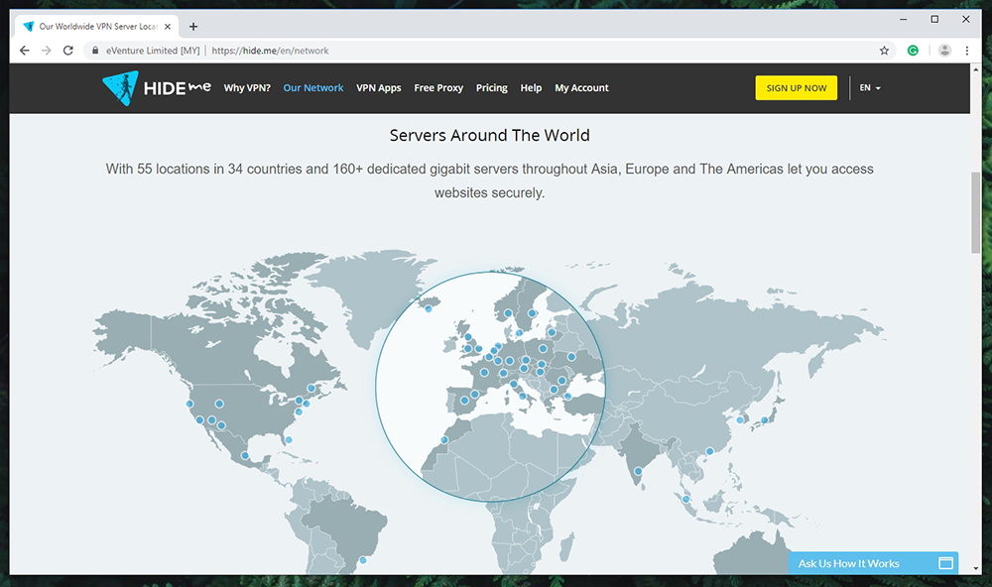Click the Servers Around The World heading
992x587 pixels.
pyautogui.click(x=490, y=136)
